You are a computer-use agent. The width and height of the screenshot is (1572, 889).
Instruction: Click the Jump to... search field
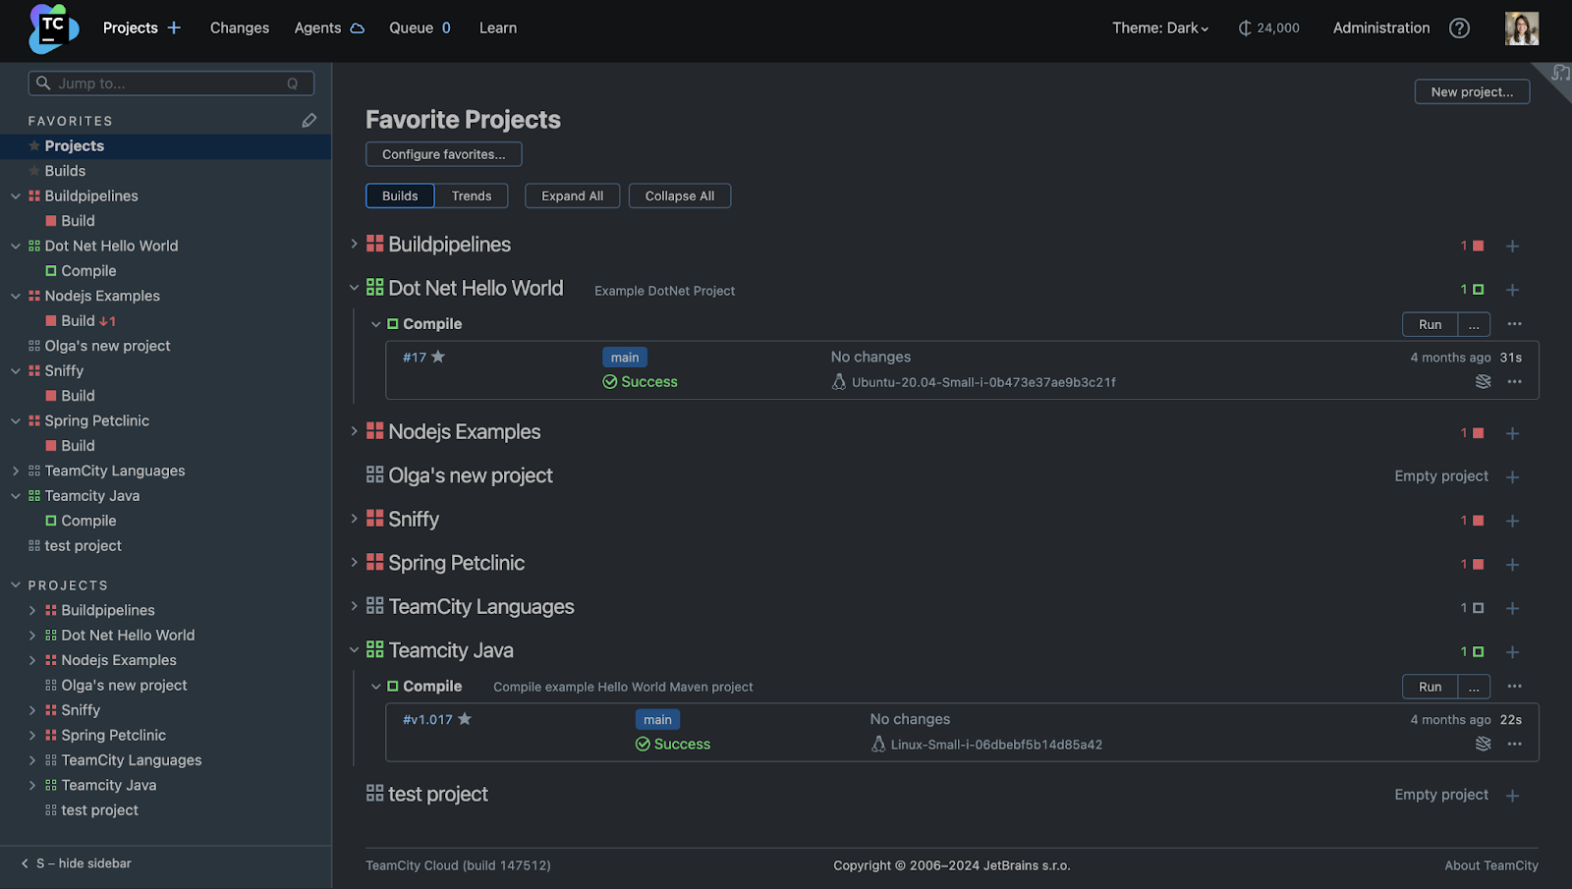point(171,83)
